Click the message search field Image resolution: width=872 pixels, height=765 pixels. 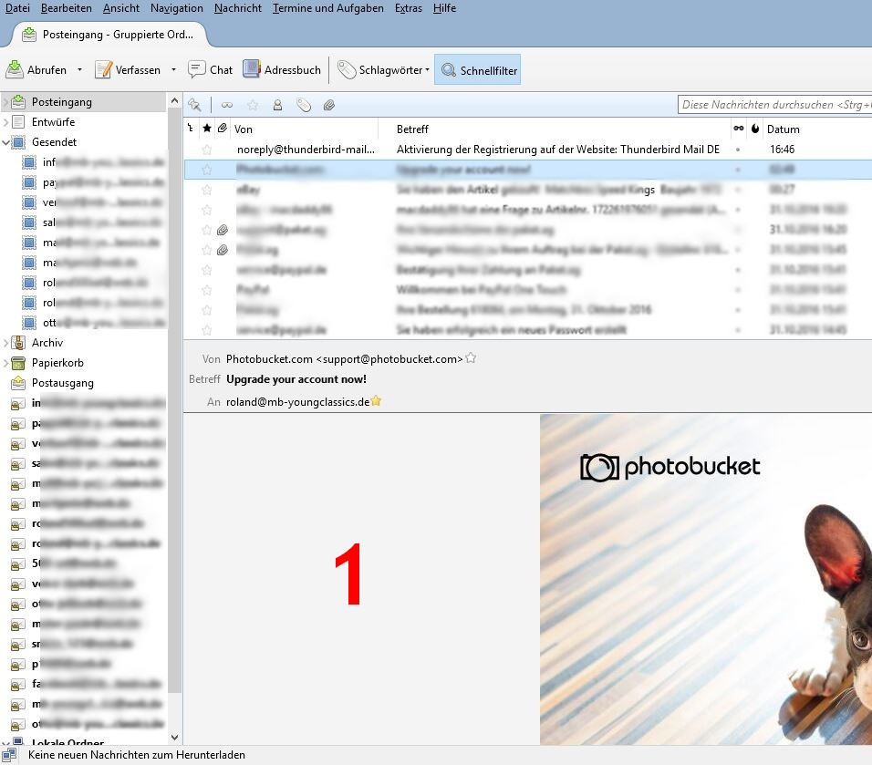774,105
